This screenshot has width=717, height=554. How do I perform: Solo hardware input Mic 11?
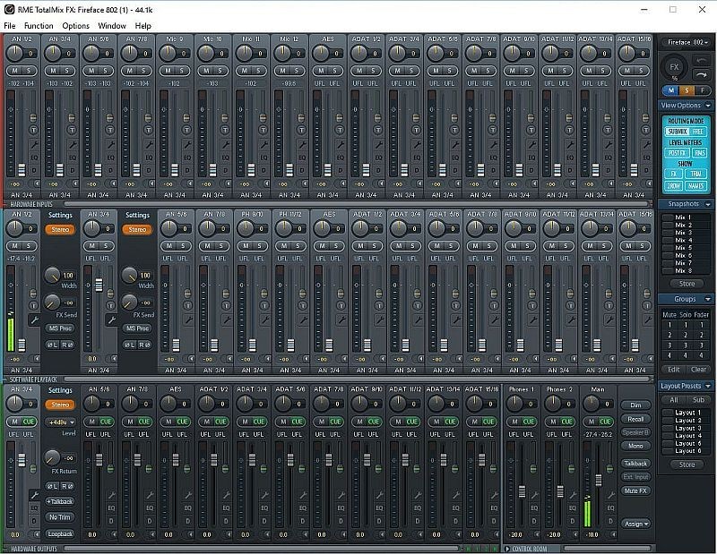pos(258,71)
